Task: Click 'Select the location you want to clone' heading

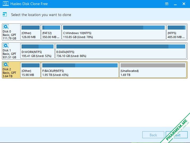Action: (x=41, y=15)
